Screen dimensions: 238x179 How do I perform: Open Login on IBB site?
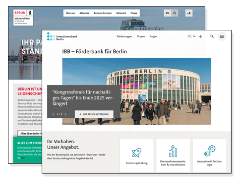[x=153, y=36]
